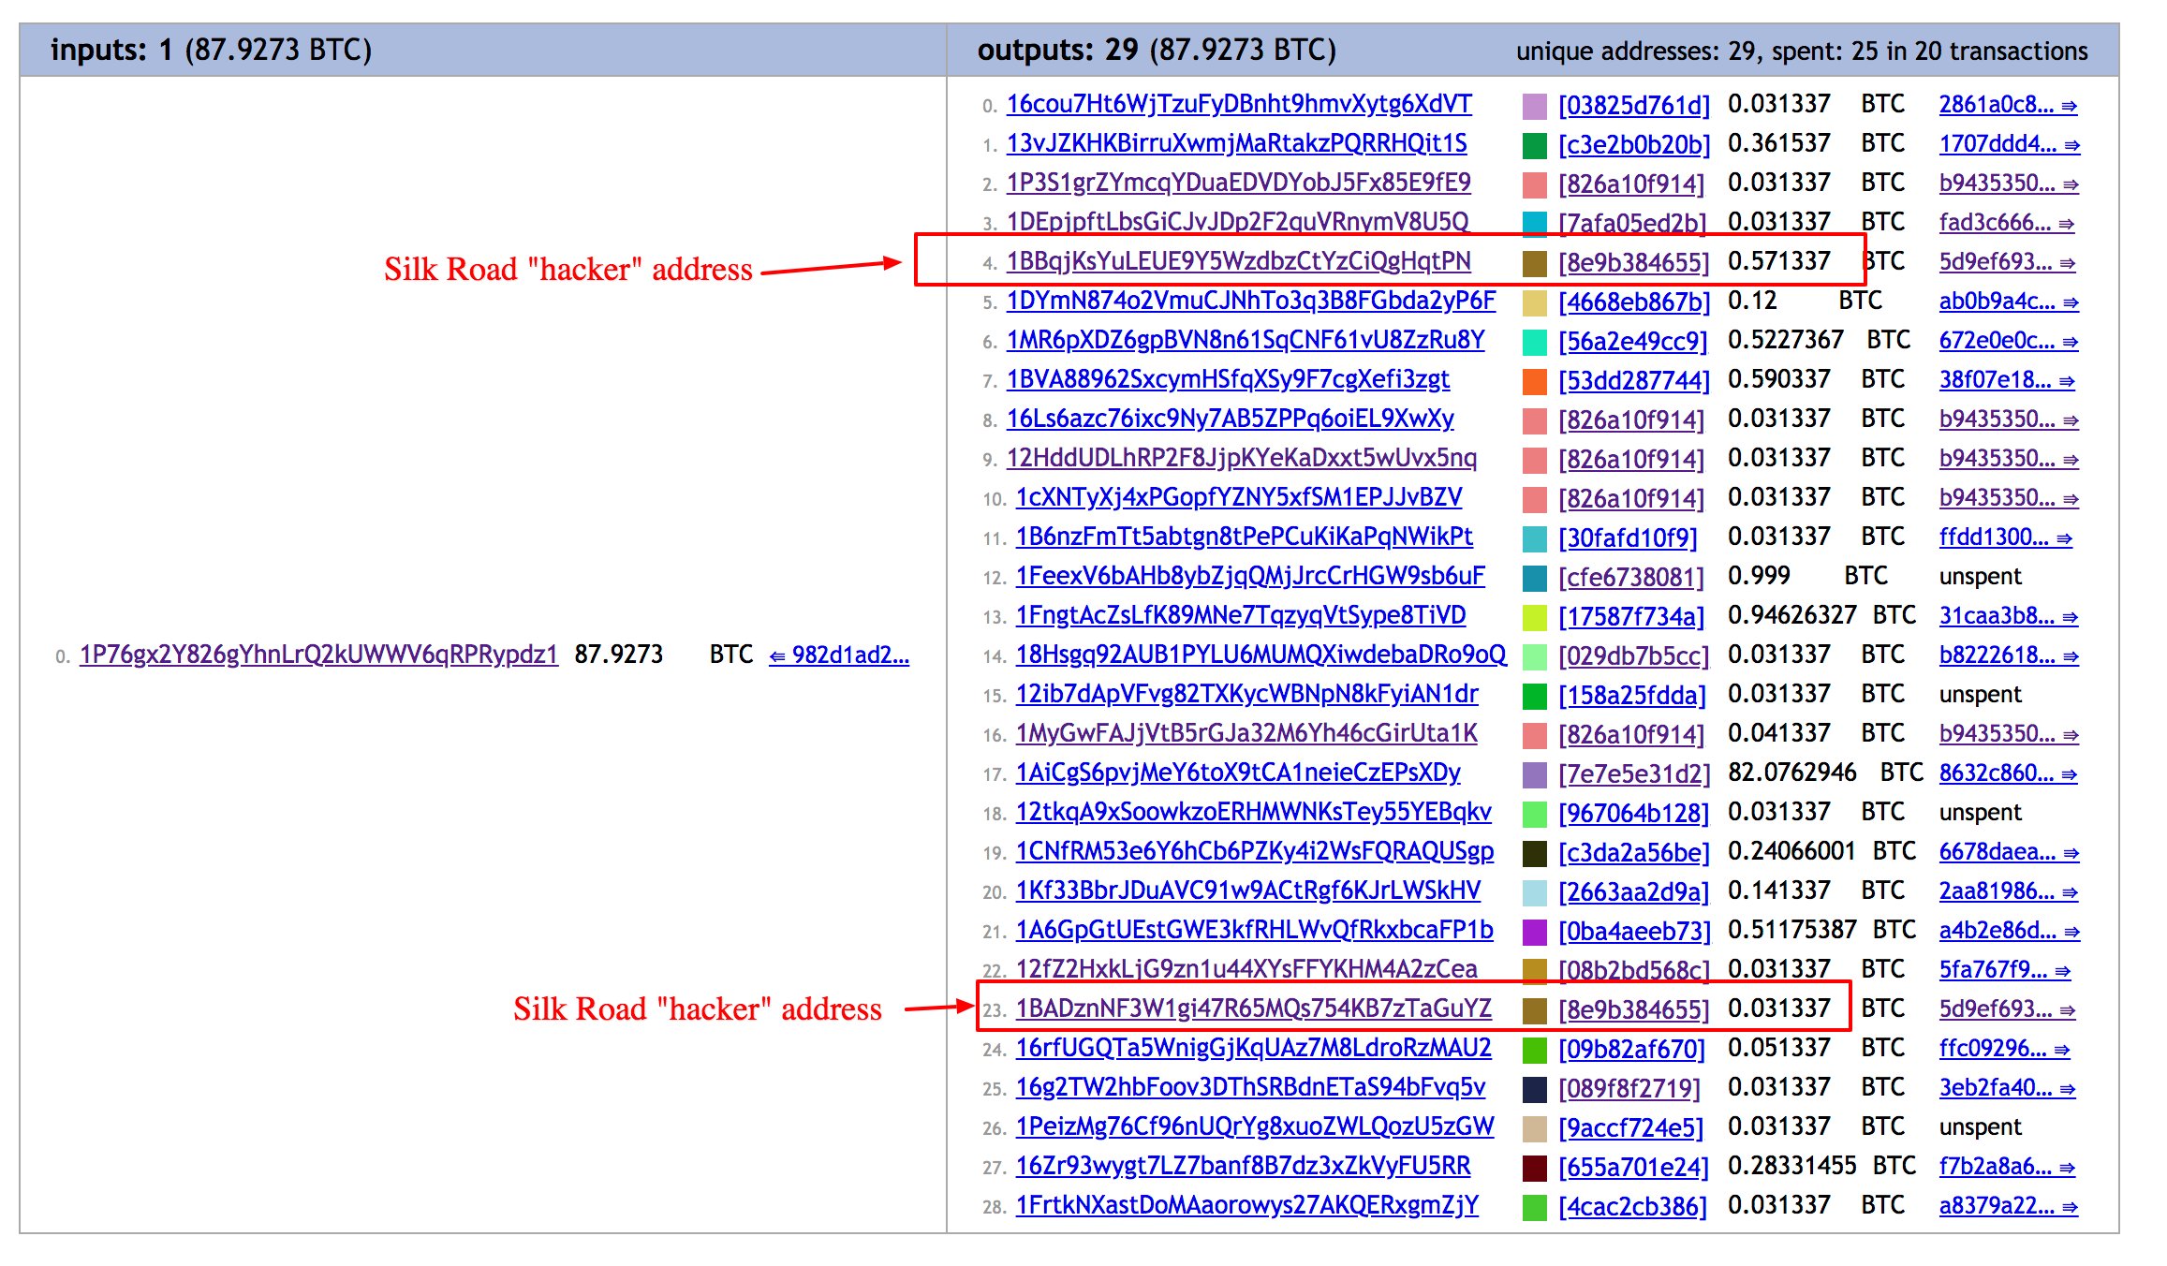The height and width of the screenshot is (1266, 2167).
Task: Click purple swatch beside [0ba4aeeb73]
Action: coord(1535,933)
